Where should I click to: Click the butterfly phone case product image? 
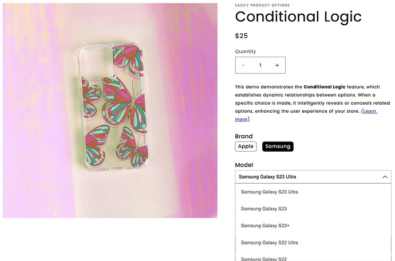tap(110, 110)
